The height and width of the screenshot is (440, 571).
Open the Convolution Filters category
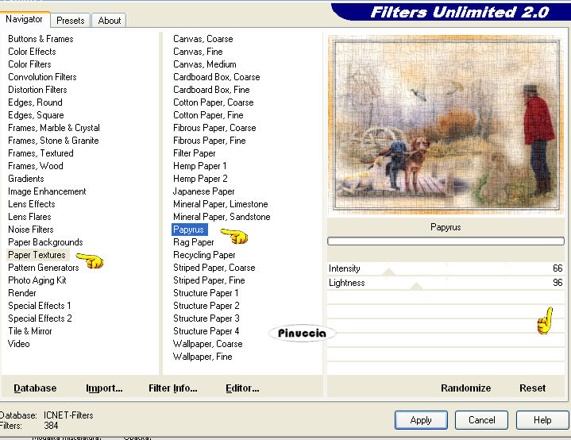(42, 77)
